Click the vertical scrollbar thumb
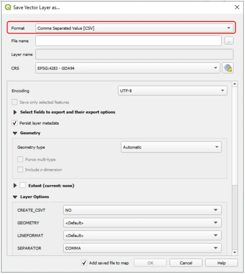This screenshot has height=274, width=245. (235, 136)
